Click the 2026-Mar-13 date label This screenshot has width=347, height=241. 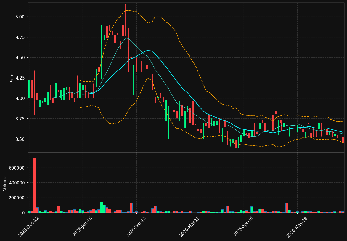click(x=189, y=227)
